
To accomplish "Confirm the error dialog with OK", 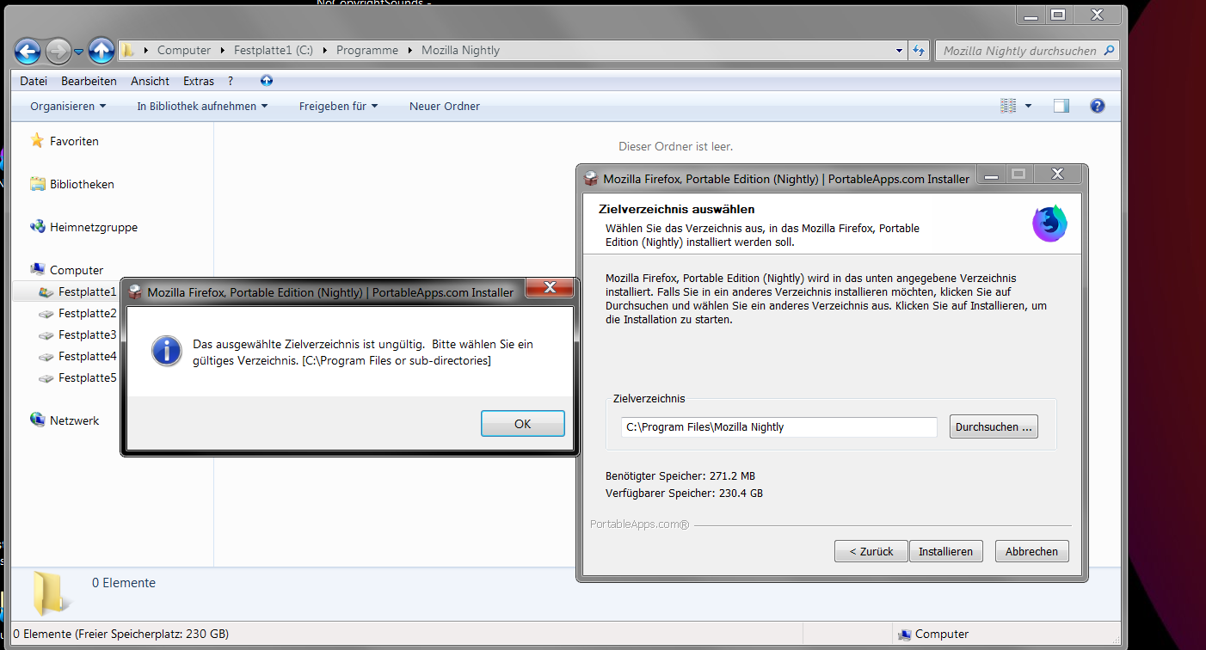I will (522, 423).
